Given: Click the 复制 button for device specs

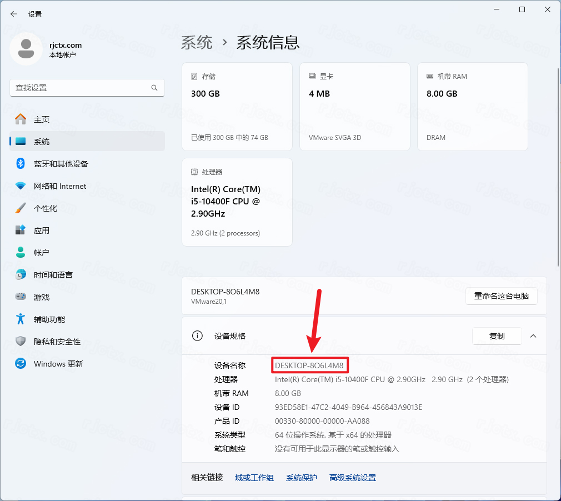Looking at the screenshot, I should pos(497,336).
